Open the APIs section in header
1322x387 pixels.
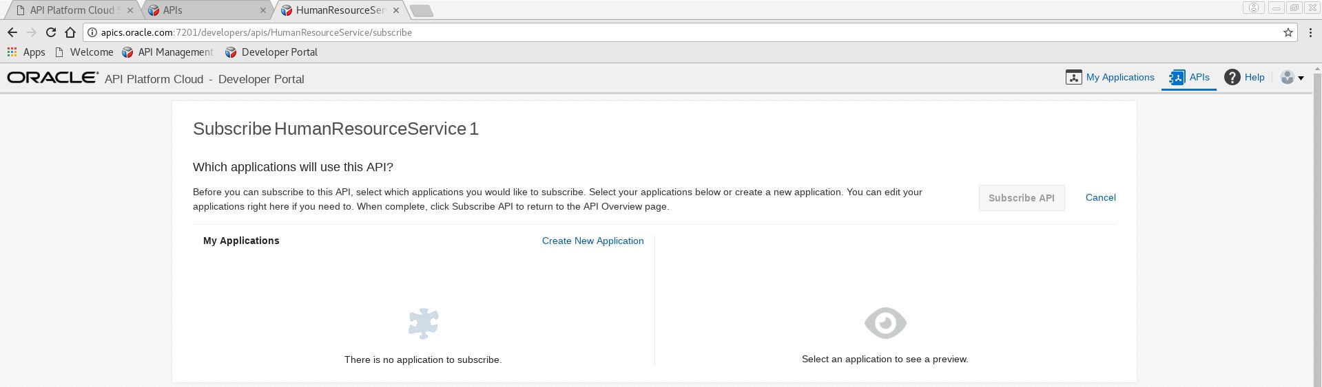click(x=1189, y=78)
